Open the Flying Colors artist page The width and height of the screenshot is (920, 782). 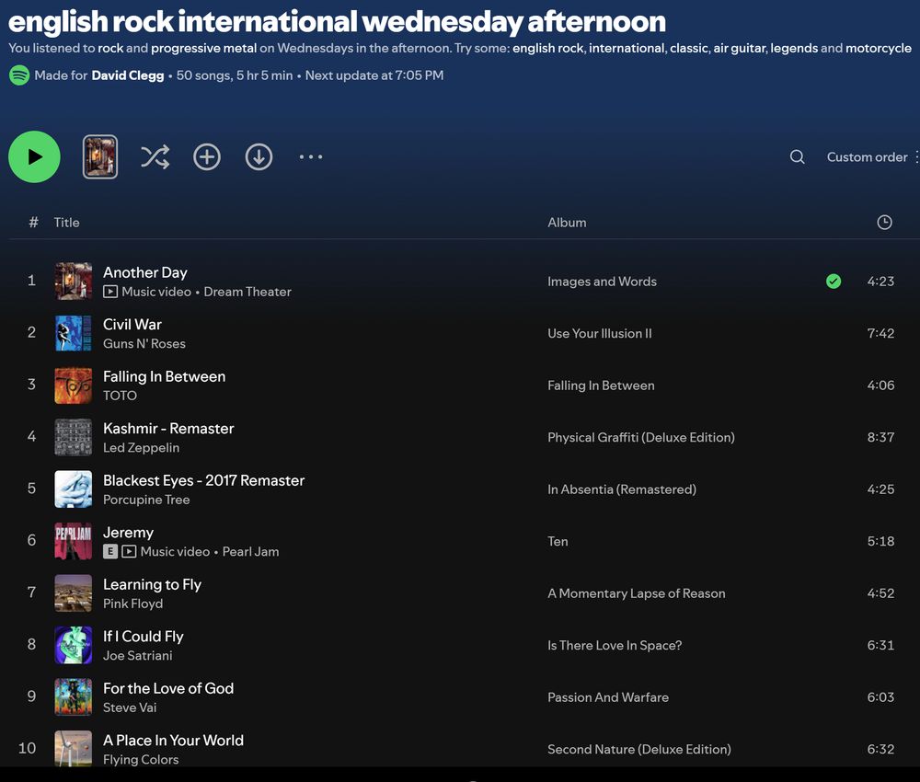(141, 760)
